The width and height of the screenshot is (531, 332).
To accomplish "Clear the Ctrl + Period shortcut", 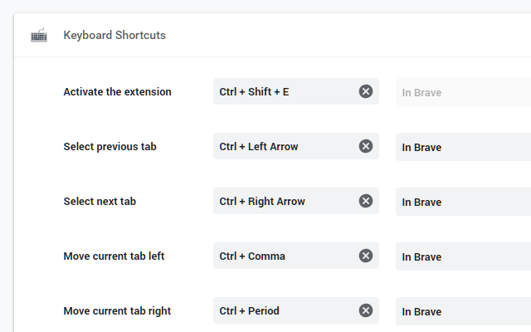I will click(x=366, y=310).
